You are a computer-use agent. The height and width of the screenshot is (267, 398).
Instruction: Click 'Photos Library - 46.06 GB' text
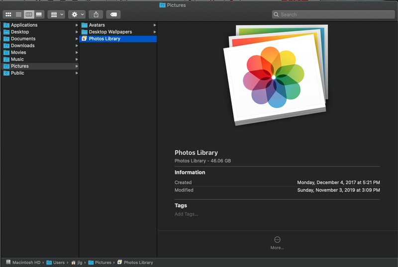(x=202, y=161)
